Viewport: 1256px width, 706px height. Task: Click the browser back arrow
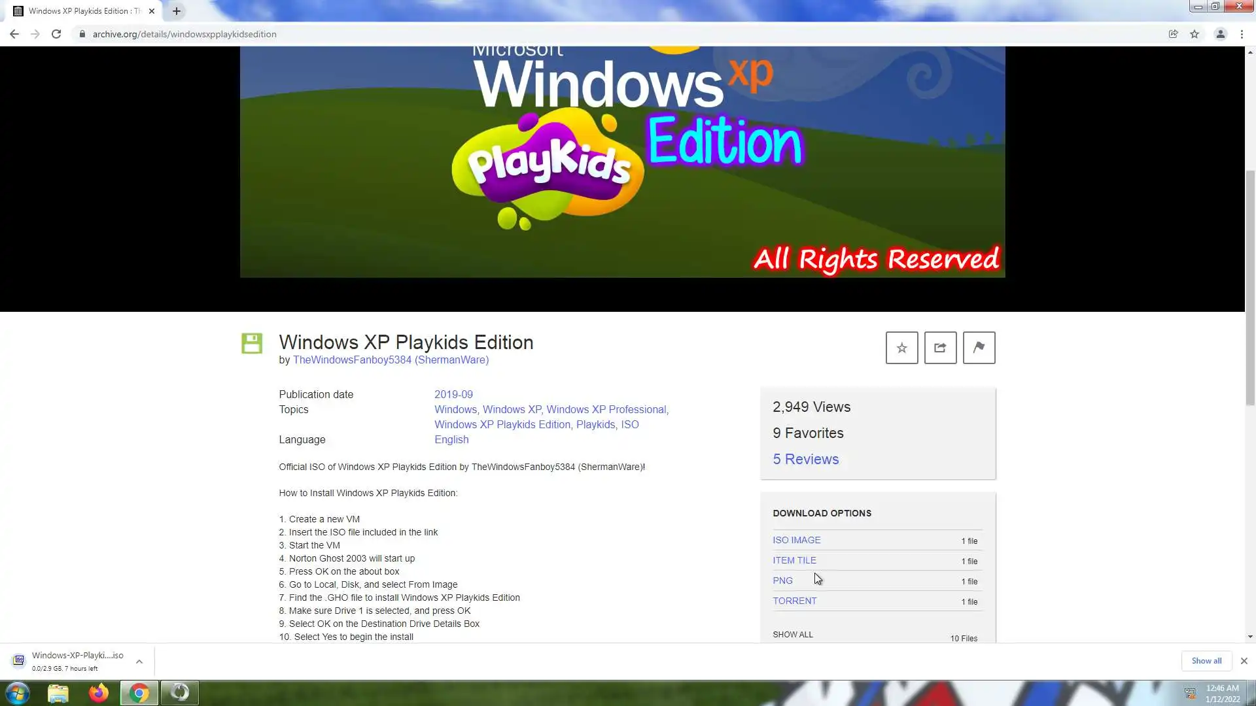14,34
